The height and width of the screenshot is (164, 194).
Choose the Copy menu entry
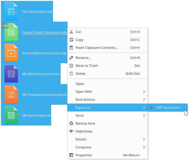point(108,40)
